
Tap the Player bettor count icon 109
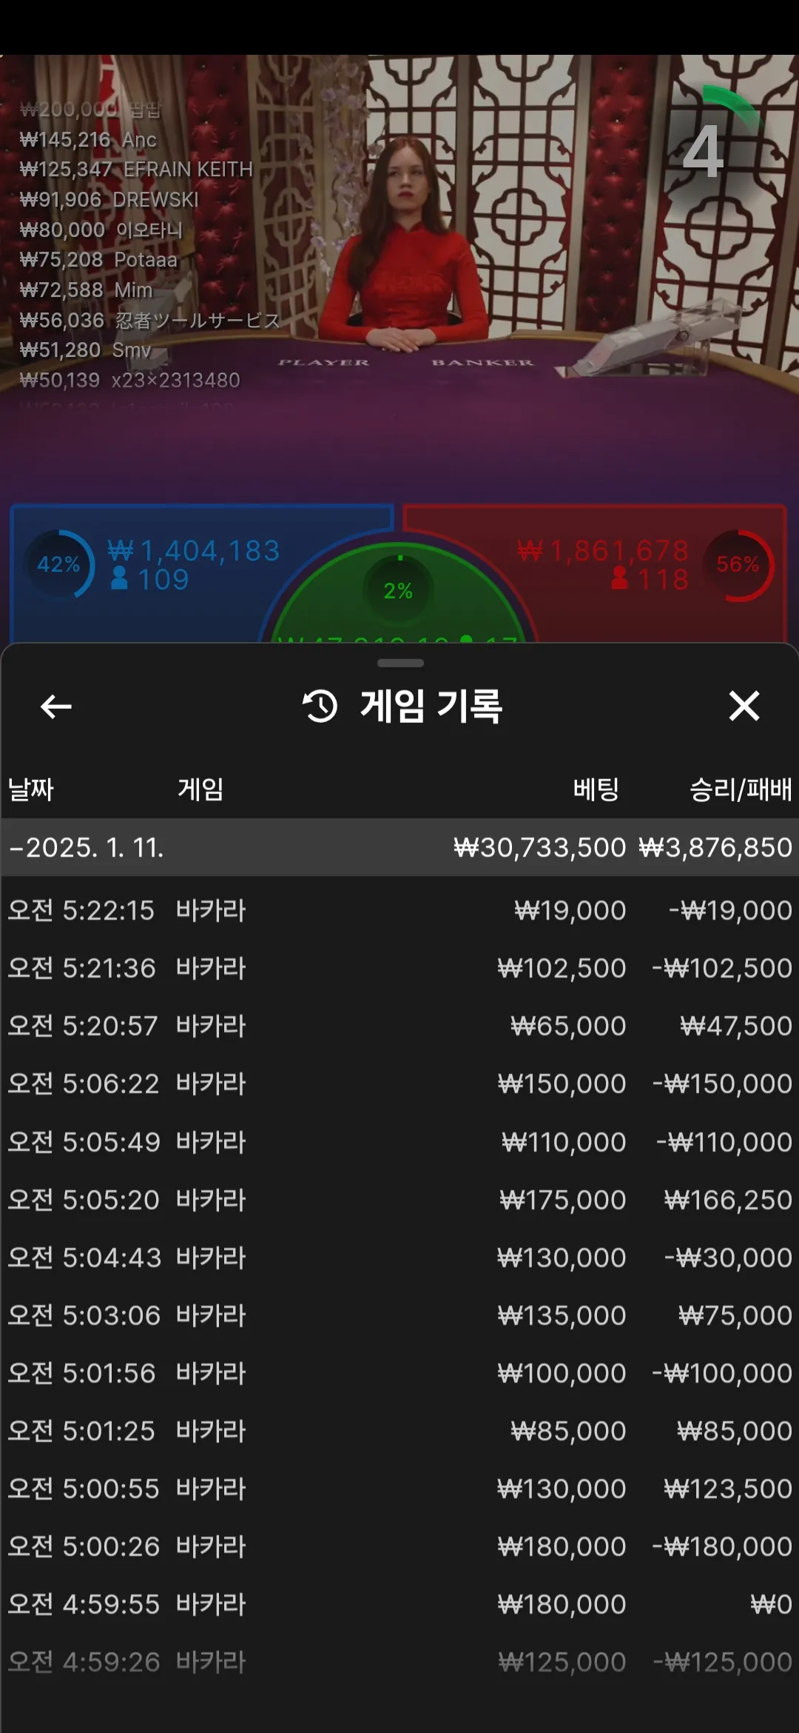119,578
